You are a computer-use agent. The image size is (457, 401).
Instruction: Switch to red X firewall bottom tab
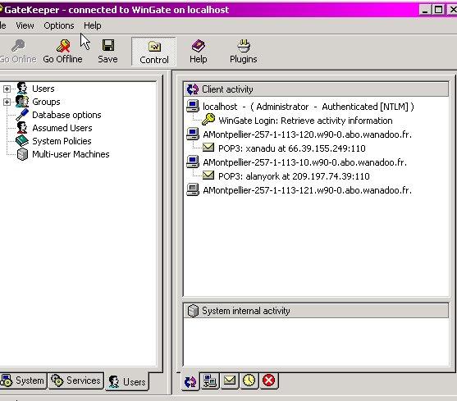269,380
